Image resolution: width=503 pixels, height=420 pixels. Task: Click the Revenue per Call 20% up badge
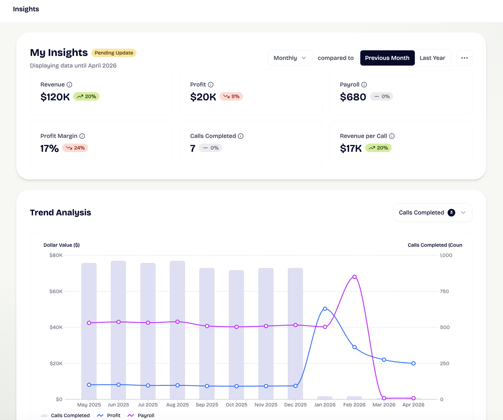coord(378,148)
